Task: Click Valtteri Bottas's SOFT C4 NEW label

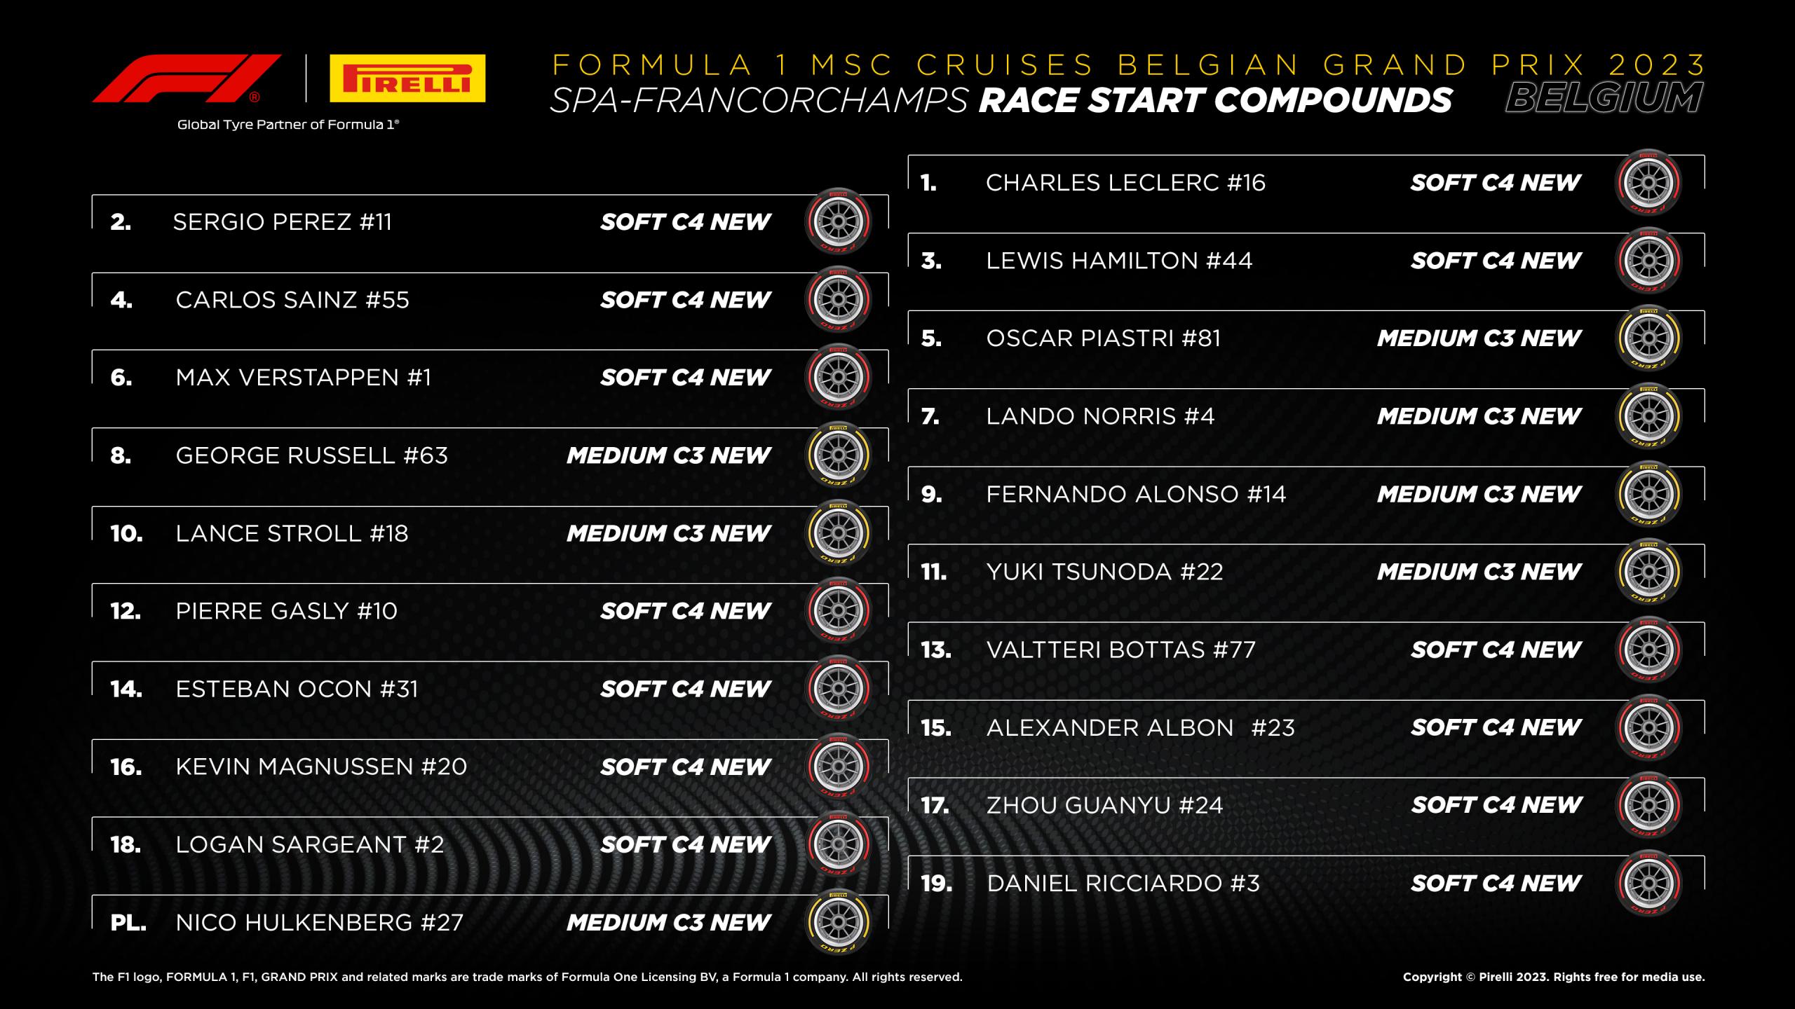Action: [1496, 650]
